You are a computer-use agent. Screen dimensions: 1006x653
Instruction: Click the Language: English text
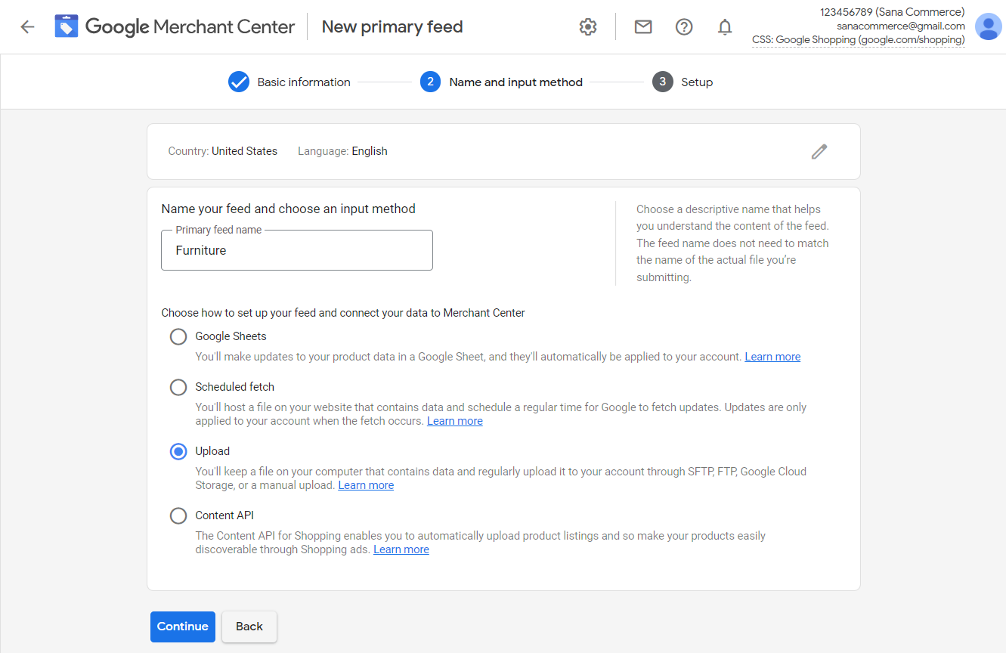[x=342, y=151]
